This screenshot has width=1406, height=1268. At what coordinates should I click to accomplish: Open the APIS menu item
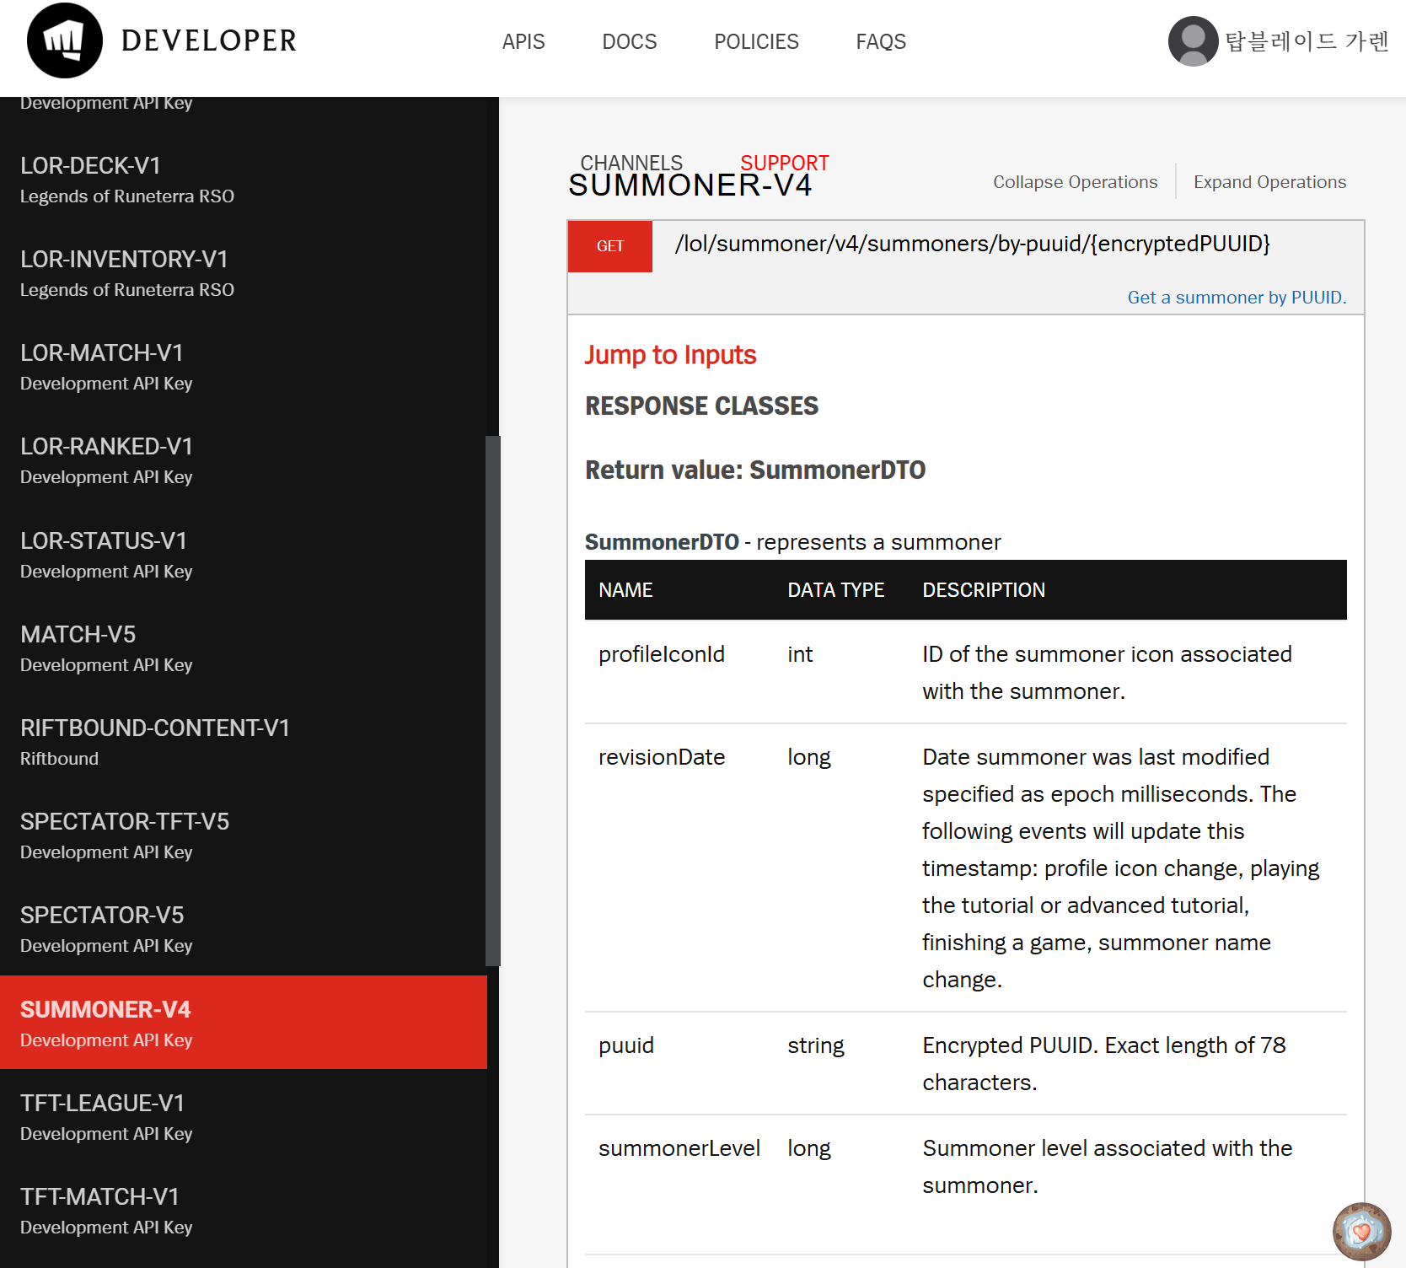(523, 41)
